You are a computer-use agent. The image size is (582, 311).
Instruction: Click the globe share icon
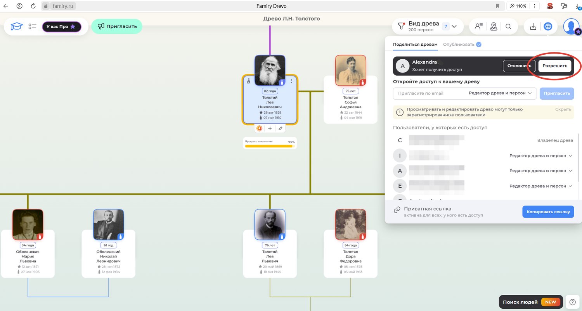[x=548, y=26]
